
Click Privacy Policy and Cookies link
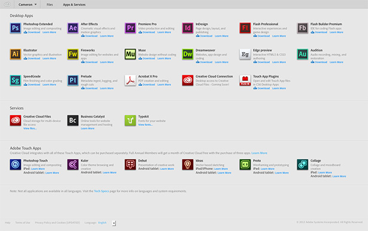57,223
